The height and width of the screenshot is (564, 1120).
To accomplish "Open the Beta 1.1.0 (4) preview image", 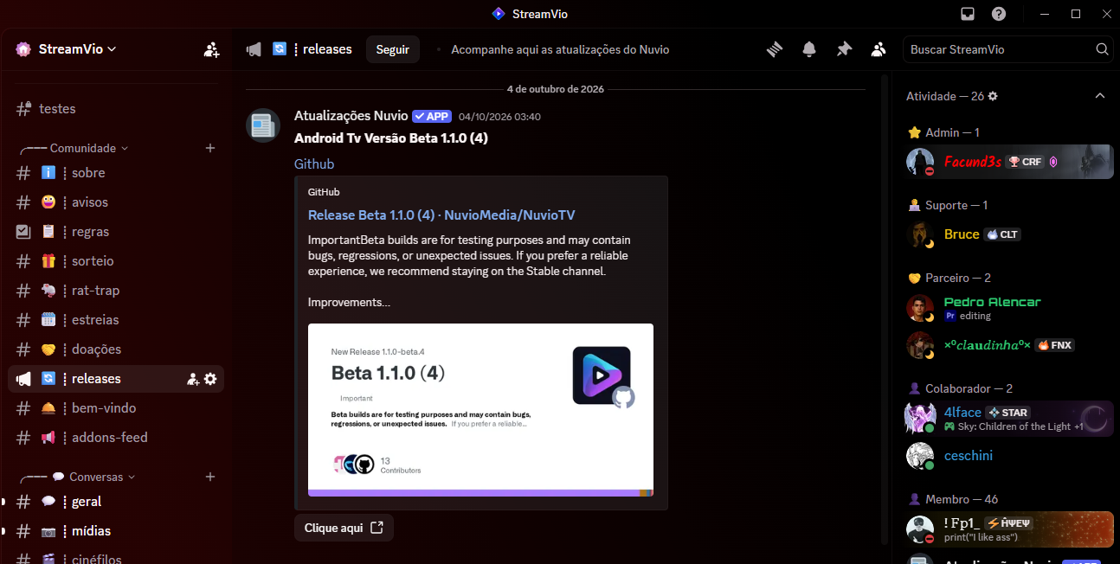I will click(x=480, y=410).
